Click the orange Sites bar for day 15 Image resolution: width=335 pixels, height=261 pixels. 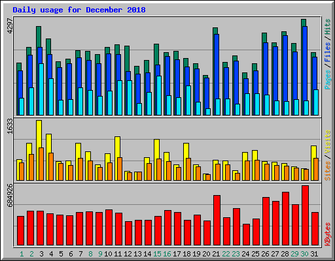tap(159, 170)
